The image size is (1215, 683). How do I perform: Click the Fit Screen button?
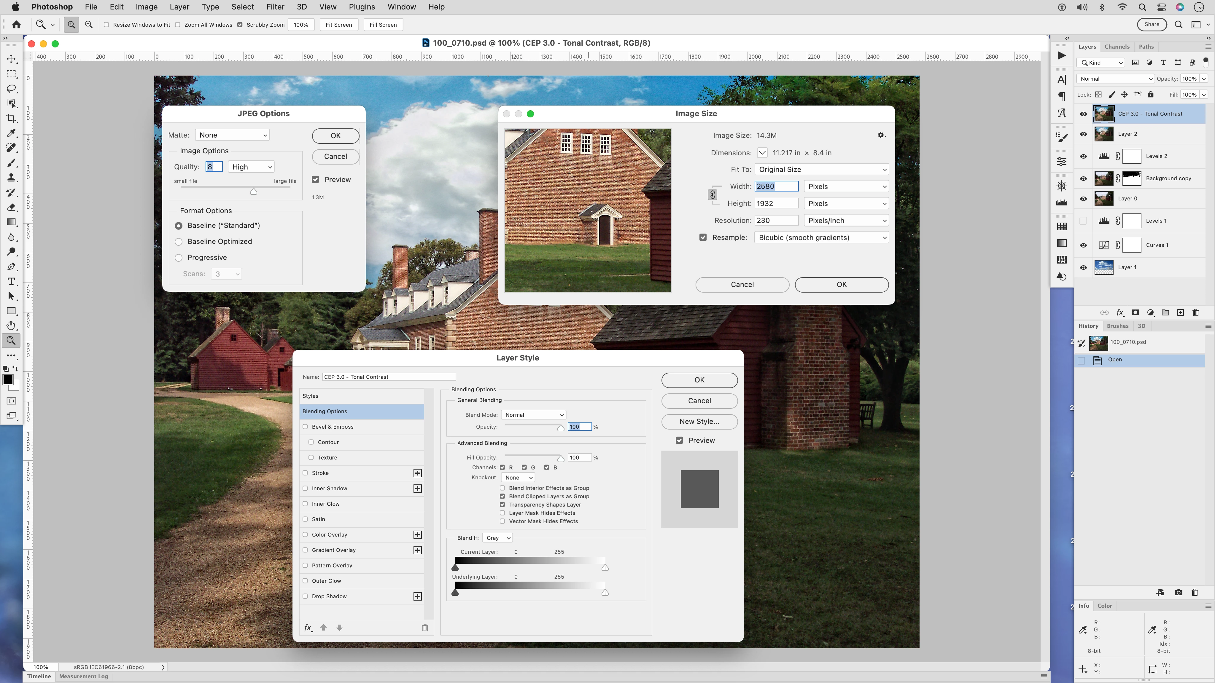click(339, 25)
